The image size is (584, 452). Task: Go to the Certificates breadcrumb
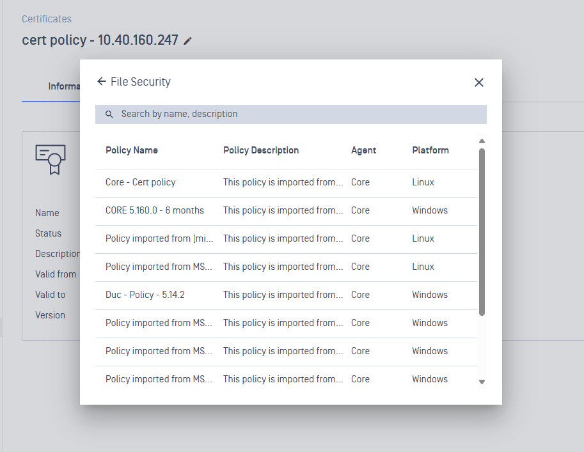(x=47, y=19)
